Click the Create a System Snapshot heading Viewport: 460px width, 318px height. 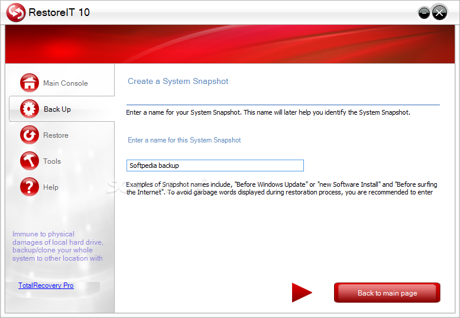coord(178,81)
